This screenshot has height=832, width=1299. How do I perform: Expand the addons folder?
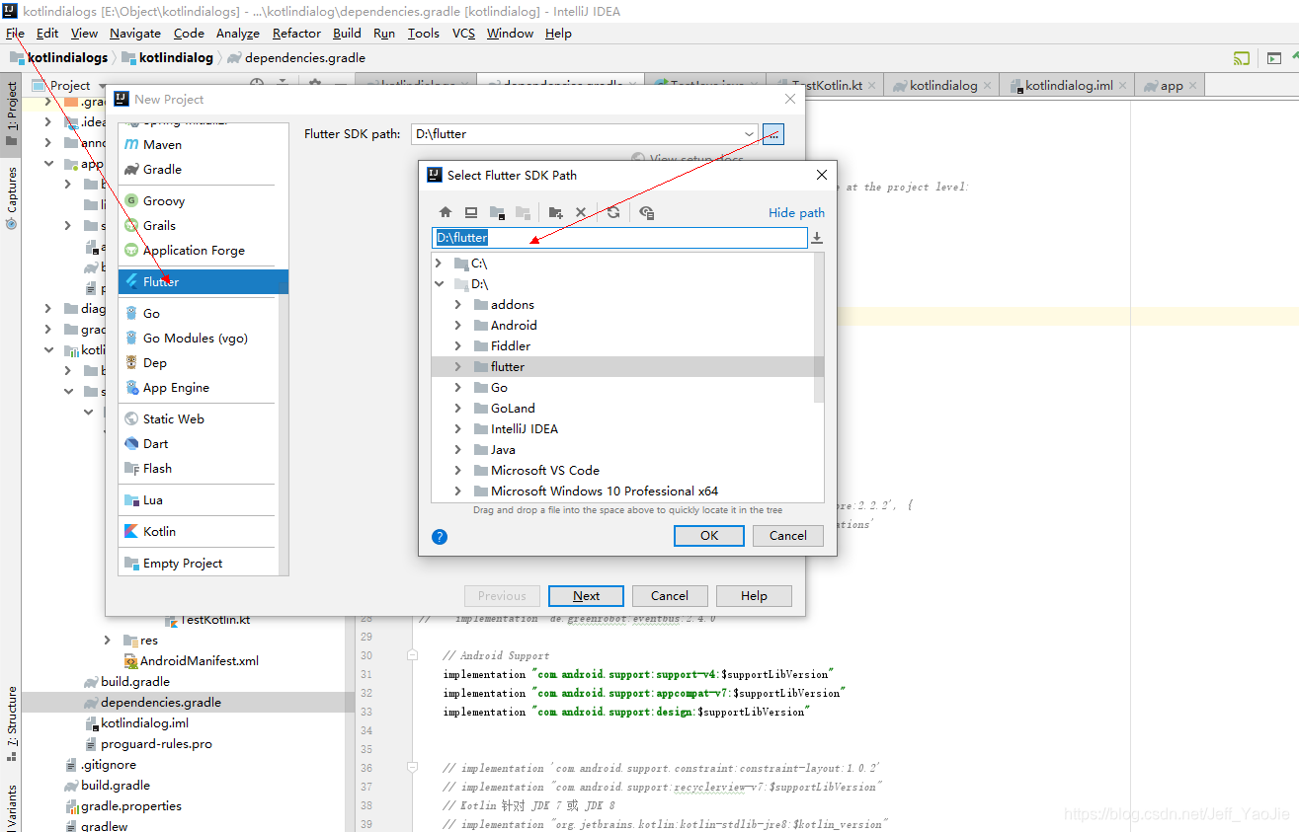457,305
